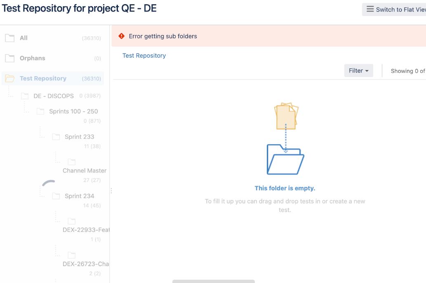Click the Channel Master folder icon

click(x=72, y=162)
